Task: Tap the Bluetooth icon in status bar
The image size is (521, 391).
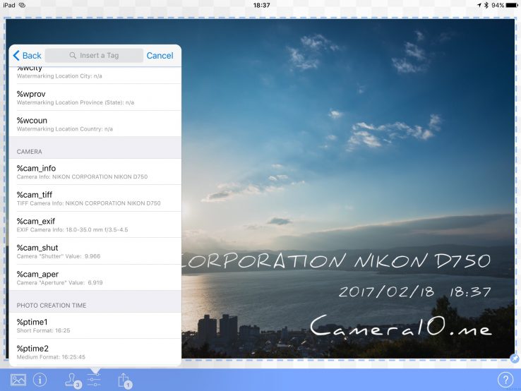Action: (x=486, y=6)
